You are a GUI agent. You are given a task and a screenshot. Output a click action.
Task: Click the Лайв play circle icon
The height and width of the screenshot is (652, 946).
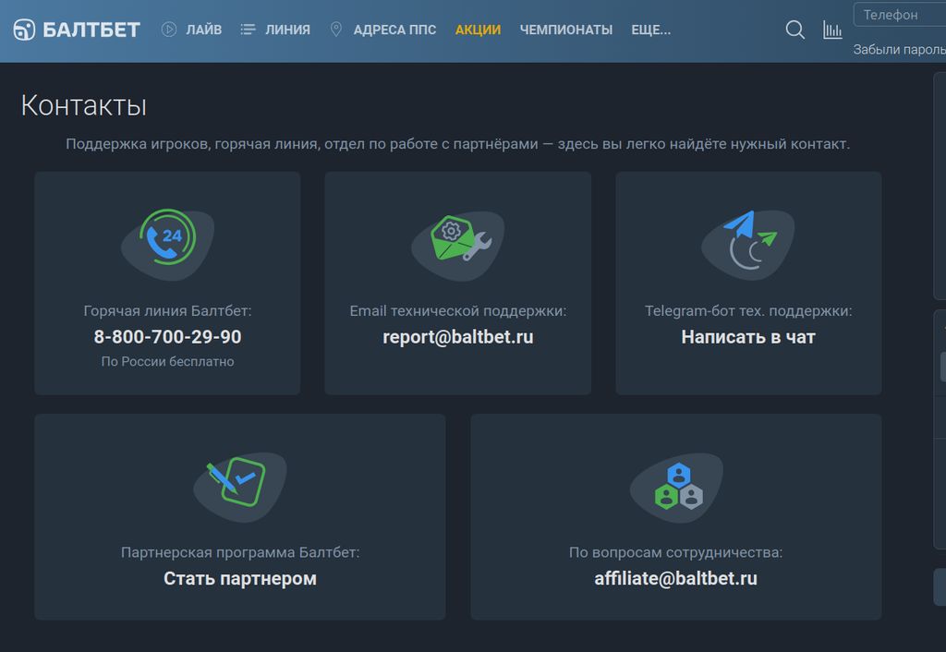pyautogui.click(x=169, y=29)
